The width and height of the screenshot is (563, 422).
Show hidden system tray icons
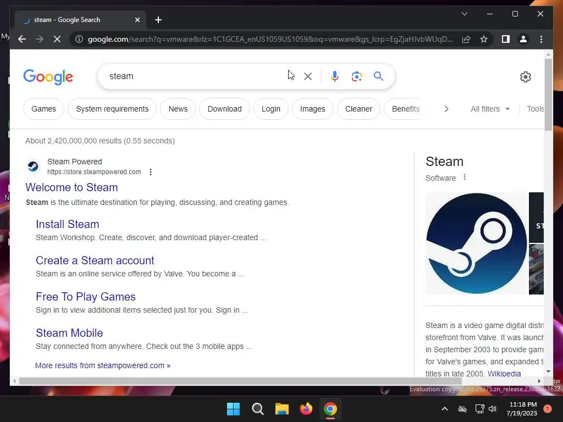444,409
